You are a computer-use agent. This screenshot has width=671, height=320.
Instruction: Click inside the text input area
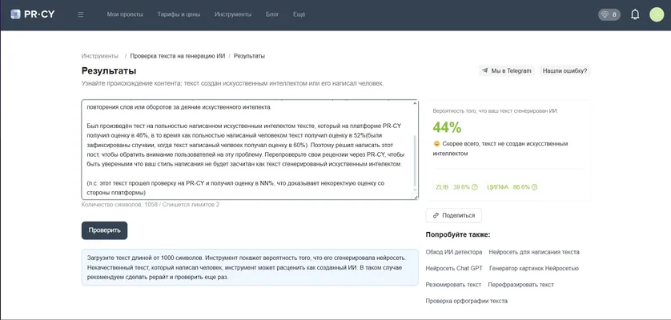point(247,150)
